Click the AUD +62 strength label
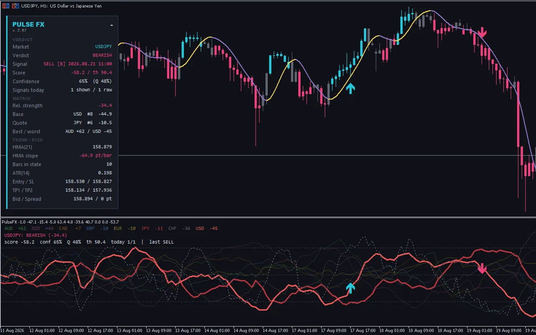536x335 pixels. click(x=15, y=229)
